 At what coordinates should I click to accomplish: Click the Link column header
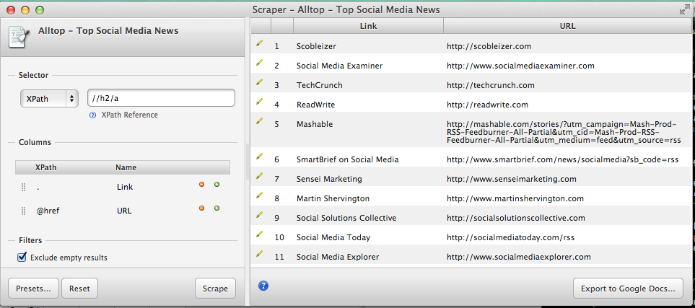pos(368,26)
